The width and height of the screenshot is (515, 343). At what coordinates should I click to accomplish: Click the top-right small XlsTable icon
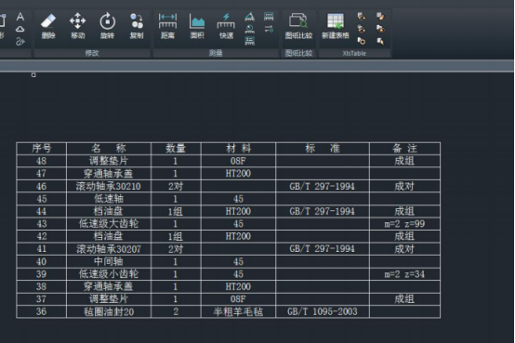(380, 17)
